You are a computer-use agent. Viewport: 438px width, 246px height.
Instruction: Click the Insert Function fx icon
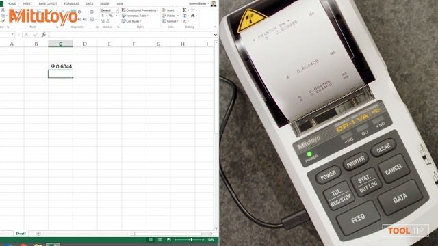[x=44, y=35]
